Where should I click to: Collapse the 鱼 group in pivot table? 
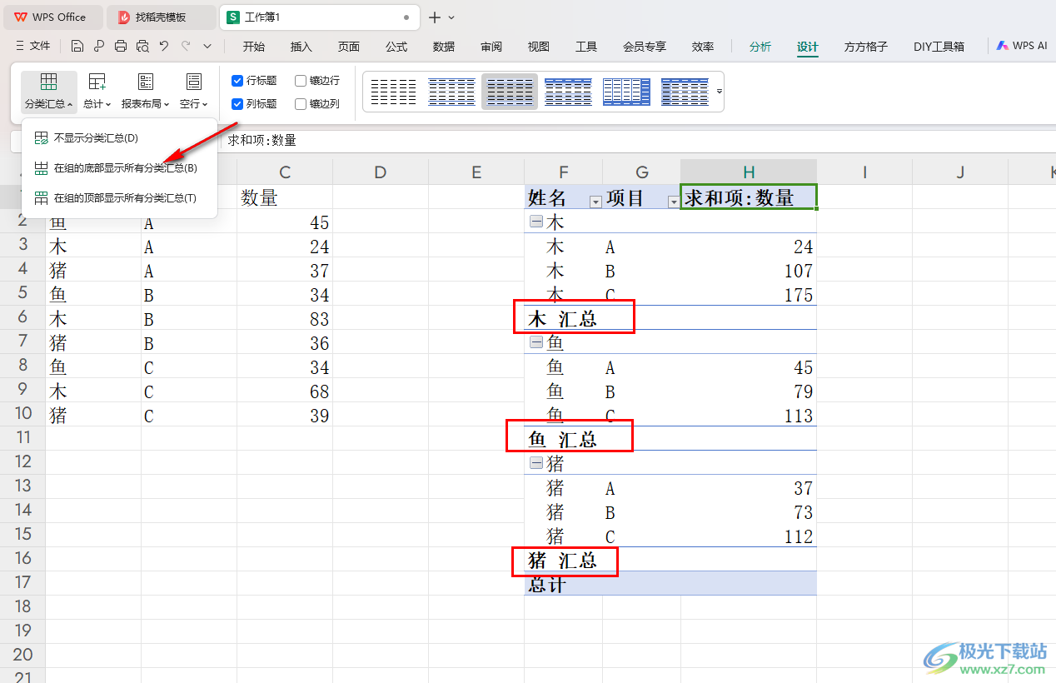tap(536, 343)
